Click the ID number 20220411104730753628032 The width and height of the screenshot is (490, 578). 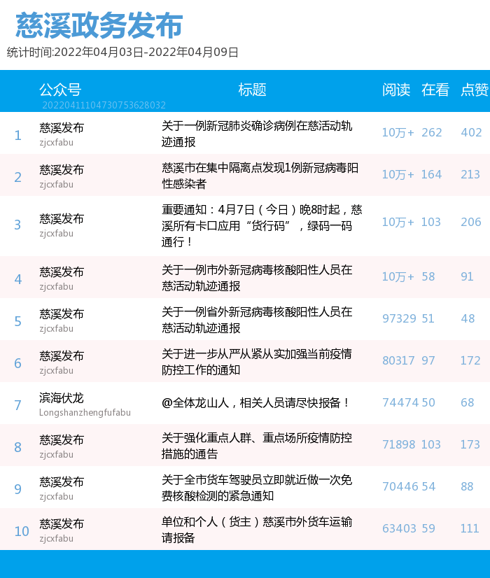pyautogui.click(x=104, y=105)
